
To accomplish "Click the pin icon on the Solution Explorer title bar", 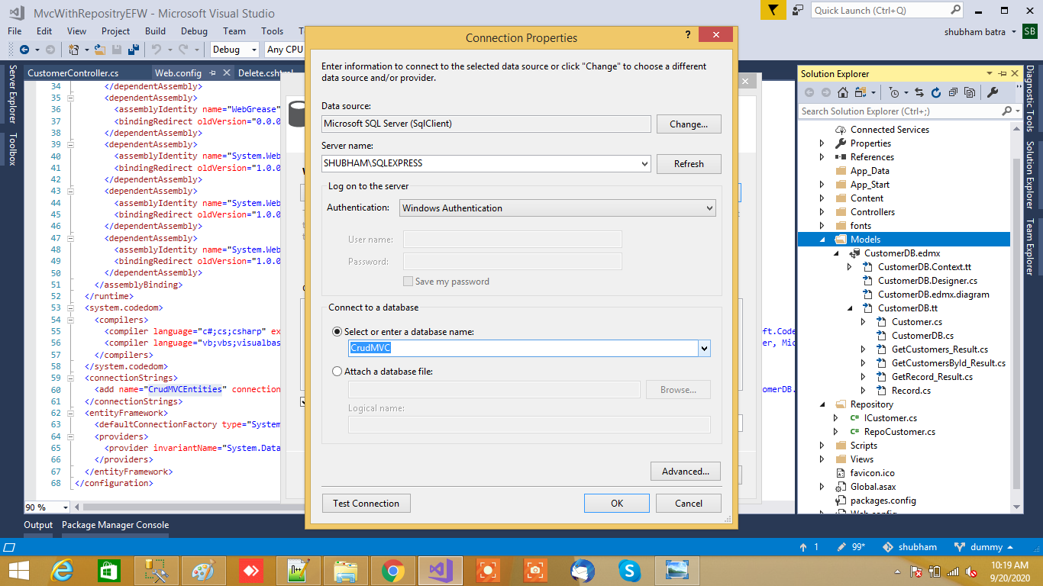I will (x=1003, y=74).
